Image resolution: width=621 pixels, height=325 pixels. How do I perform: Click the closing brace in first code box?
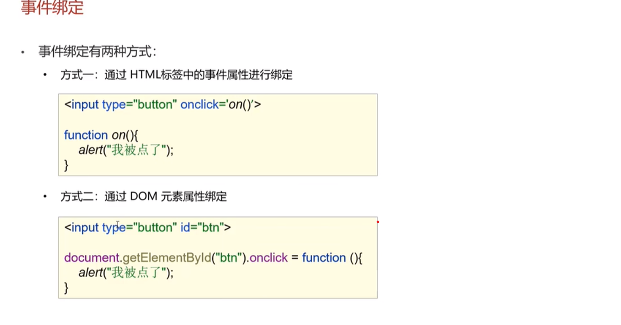coord(66,165)
